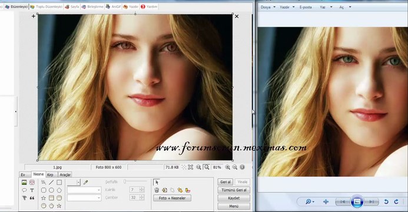Viewport: 408px width, 212px height.
Task: Click the Tümünü Geri al button
Action: (x=234, y=190)
